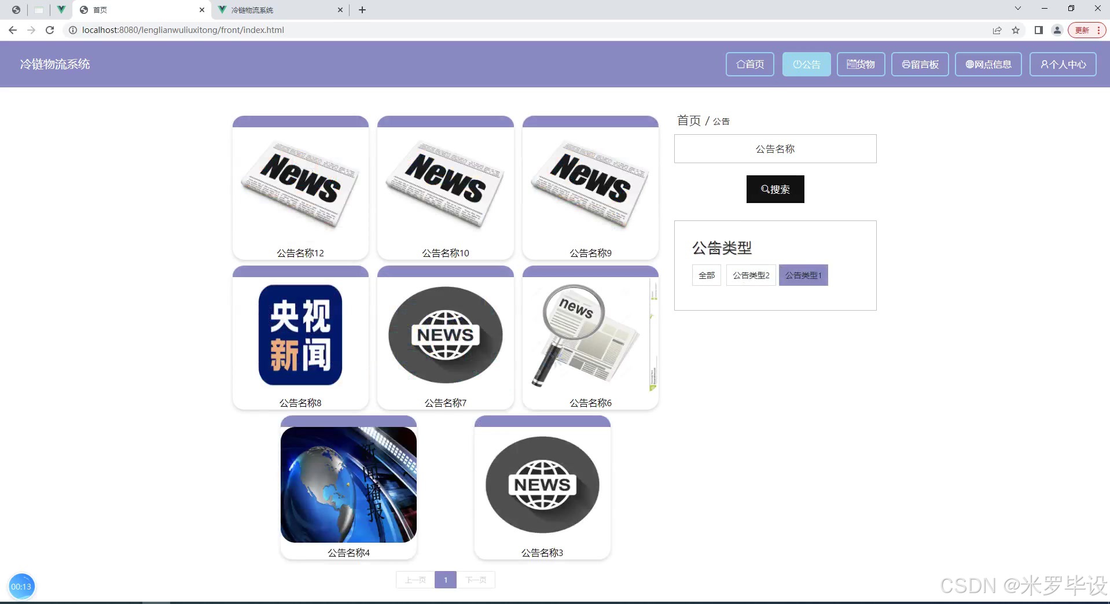This screenshot has height=604, width=1110.
Task: Click the 下一页 pagination button
Action: click(x=476, y=580)
